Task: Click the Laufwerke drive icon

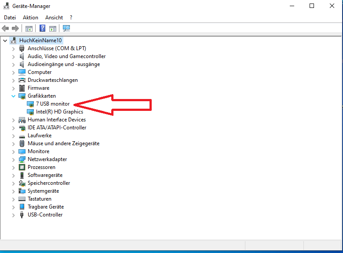Action: (22, 136)
